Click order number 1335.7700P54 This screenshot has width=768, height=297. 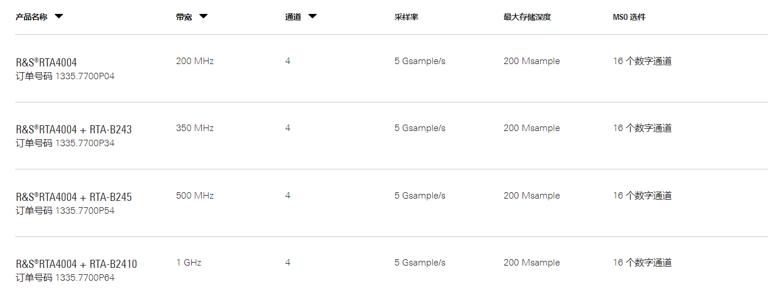coord(85,211)
